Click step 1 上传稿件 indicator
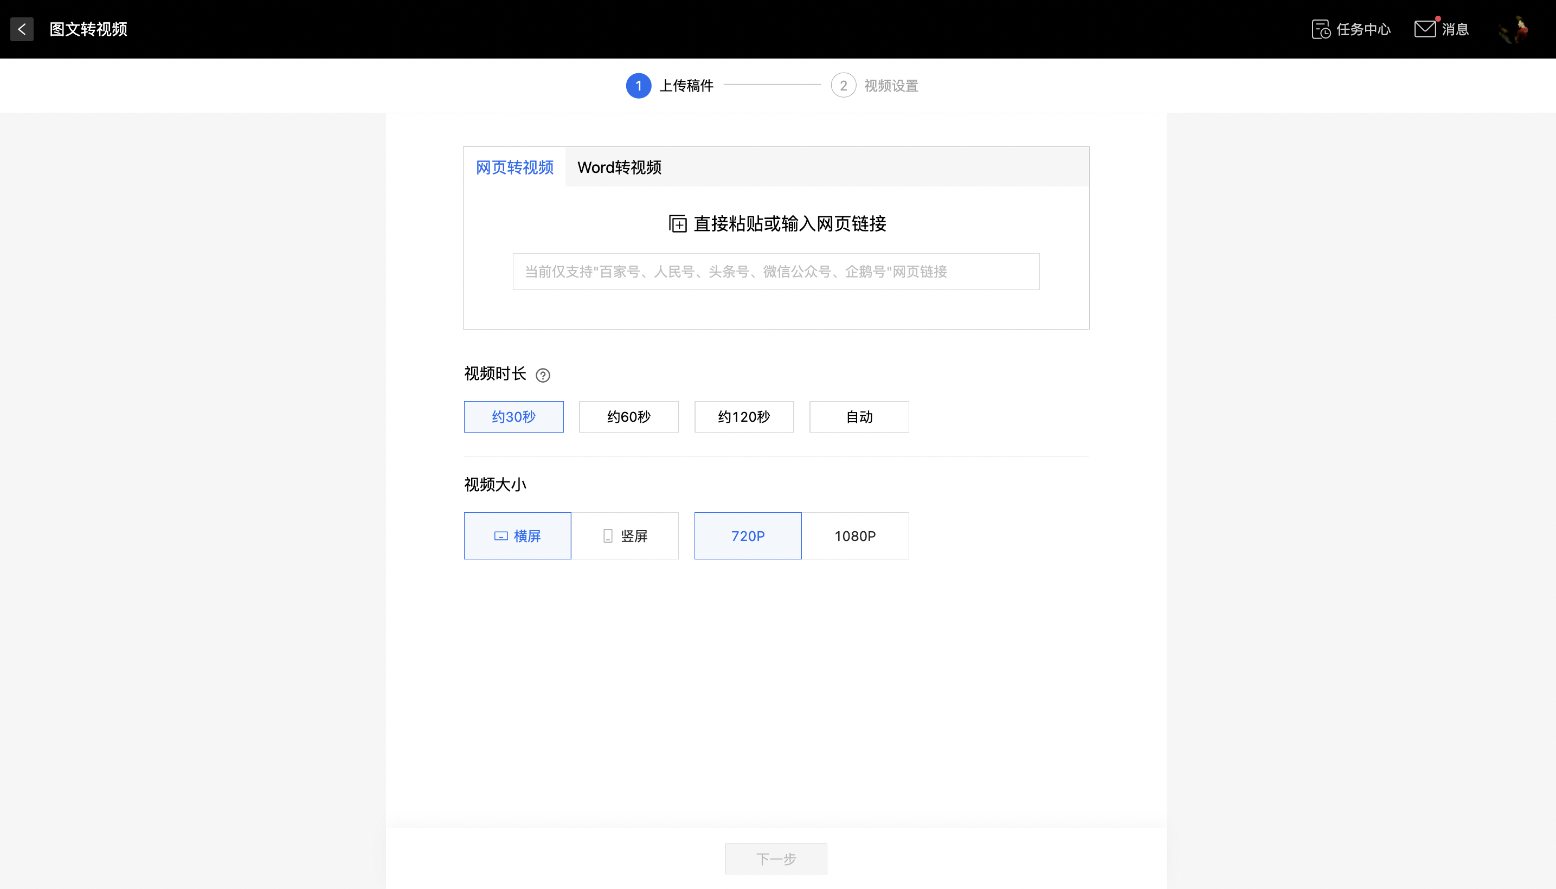 [670, 86]
